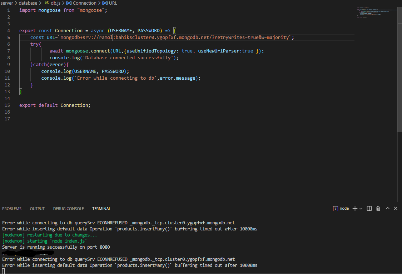This screenshot has height=274, width=402.
Task: Open the OUTPUT tab
Action: [x=37, y=209]
